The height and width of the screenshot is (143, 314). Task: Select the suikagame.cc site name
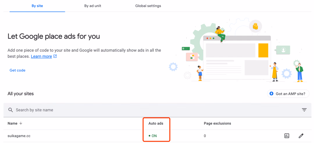pyautogui.click(x=19, y=136)
